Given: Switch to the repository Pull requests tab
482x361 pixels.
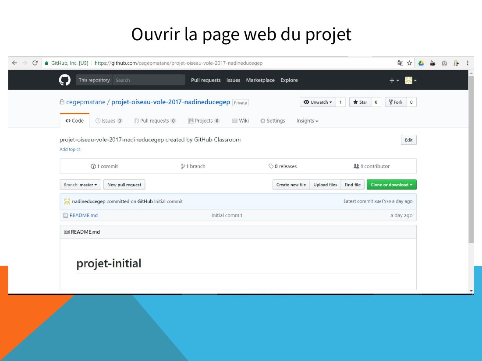Looking at the screenshot, I should pos(155,121).
